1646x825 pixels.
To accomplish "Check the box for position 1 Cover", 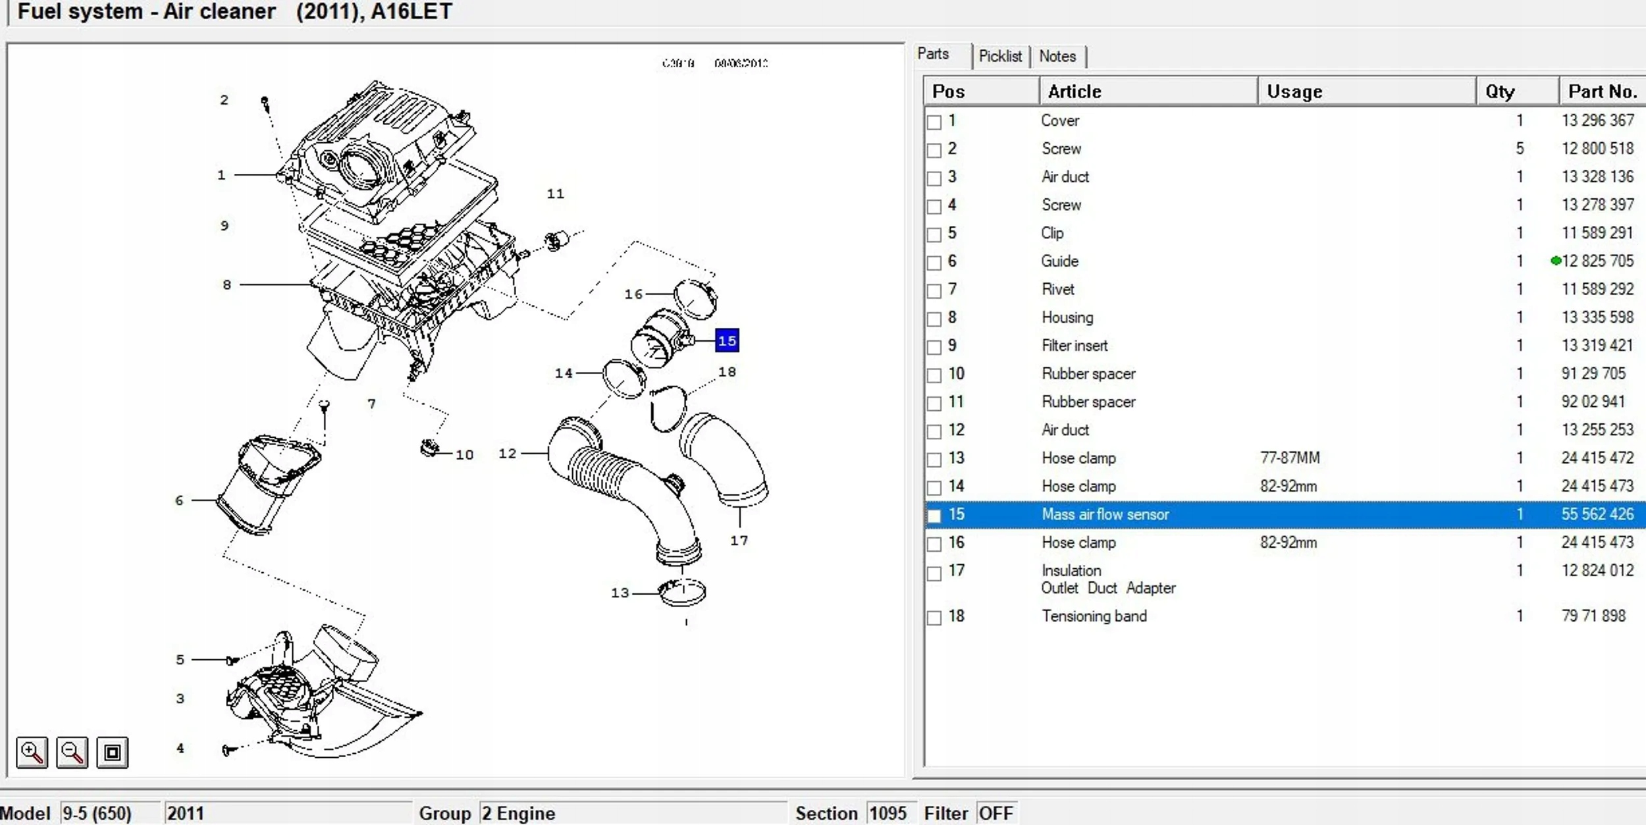I will coord(934,122).
